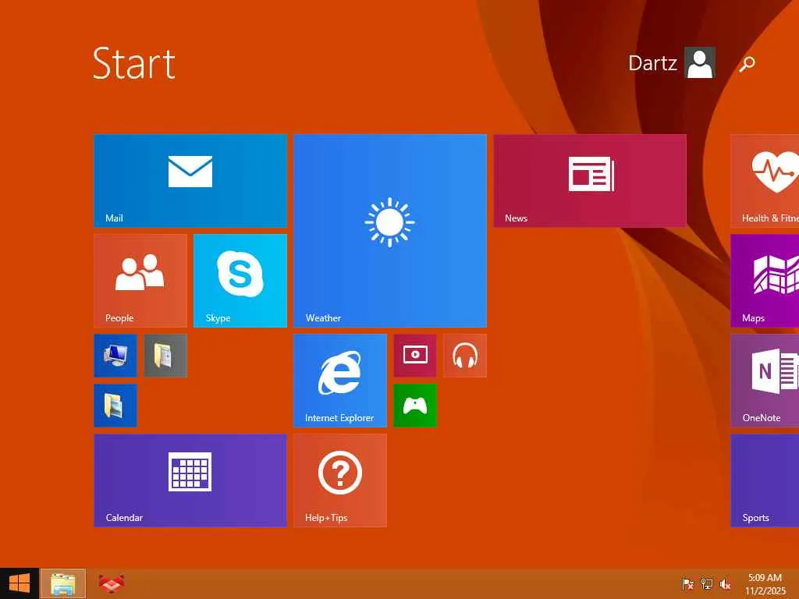This screenshot has height=599, width=799.
Task: Open Action Center flag tray icon
Action: [687, 584]
